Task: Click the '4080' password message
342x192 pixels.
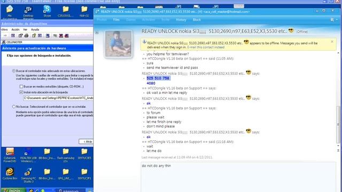Action: 151,83
